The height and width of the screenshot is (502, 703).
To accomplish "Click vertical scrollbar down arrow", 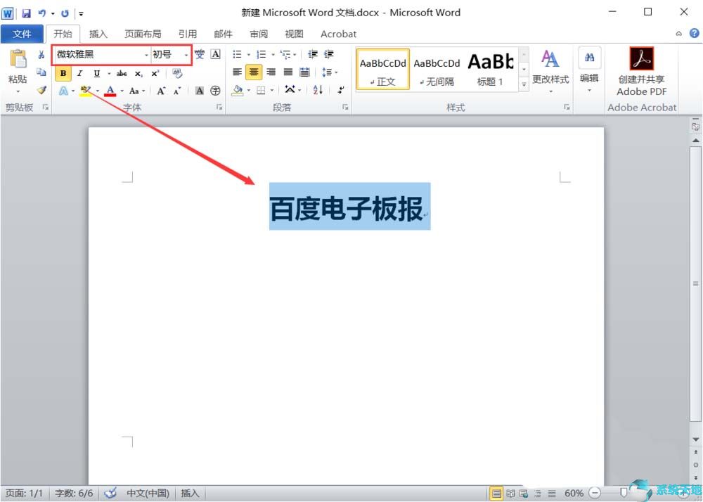I will tap(696, 439).
